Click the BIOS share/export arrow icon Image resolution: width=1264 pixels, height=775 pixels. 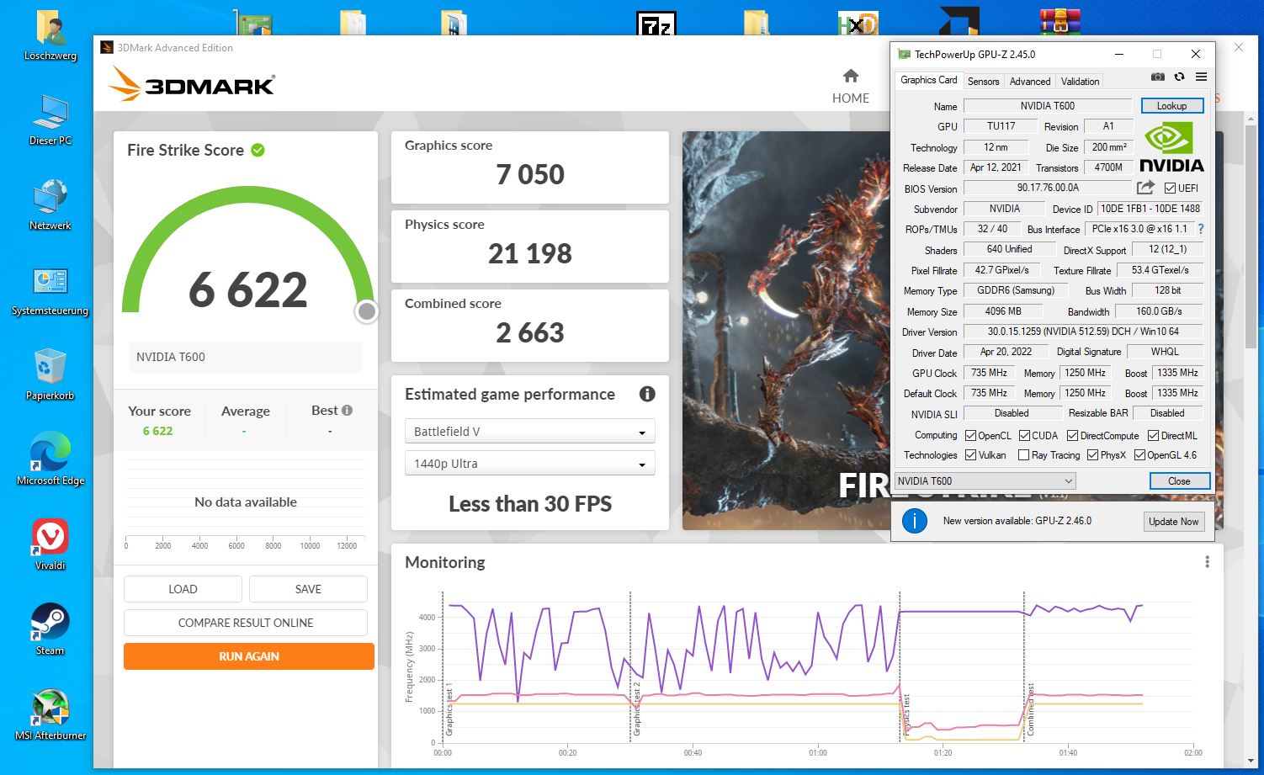click(x=1145, y=188)
